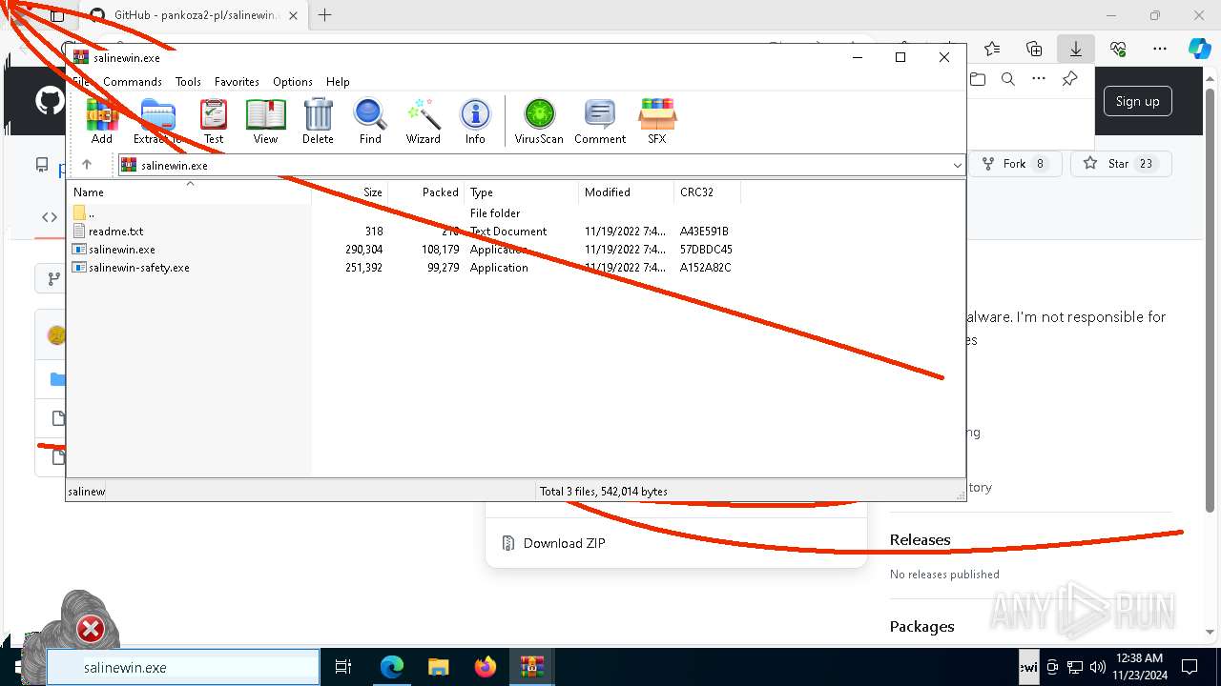The image size is (1221, 686).
Task: Sort by Packed column header
Action: click(425, 192)
